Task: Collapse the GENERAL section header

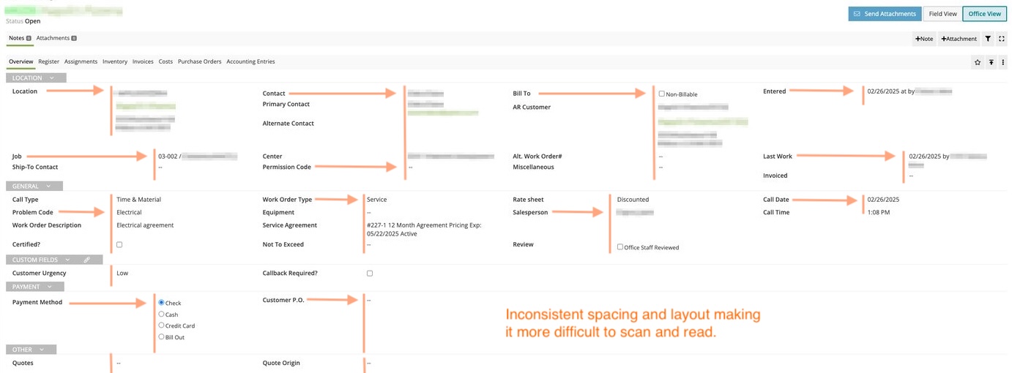Action: [34, 186]
